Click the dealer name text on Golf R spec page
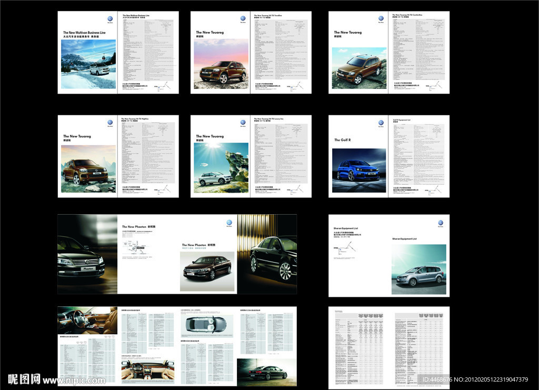Viewport: 539px width, 390px height. pyautogui.click(x=406, y=188)
